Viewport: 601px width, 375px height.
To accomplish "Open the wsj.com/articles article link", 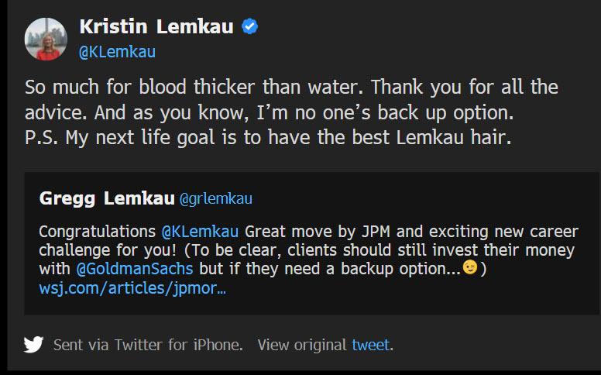I will click(132, 289).
